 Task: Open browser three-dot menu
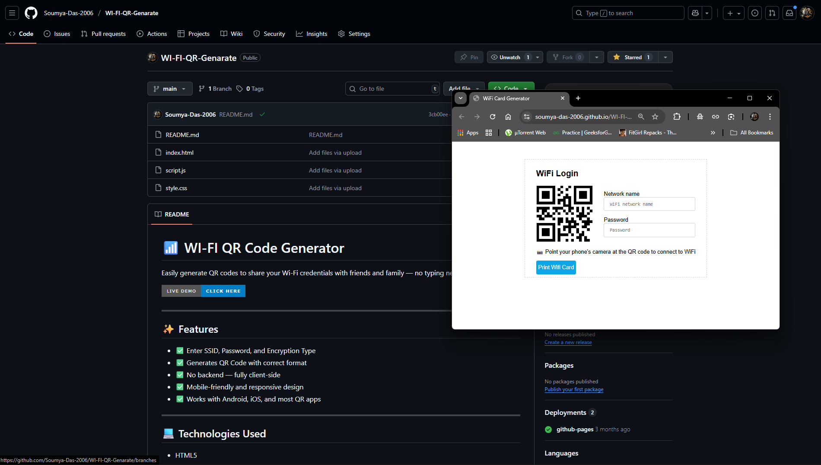point(770,117)
